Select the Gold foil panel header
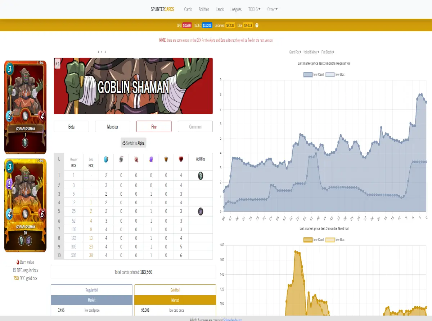Screen dimensions: 432x321 [175, 290]
